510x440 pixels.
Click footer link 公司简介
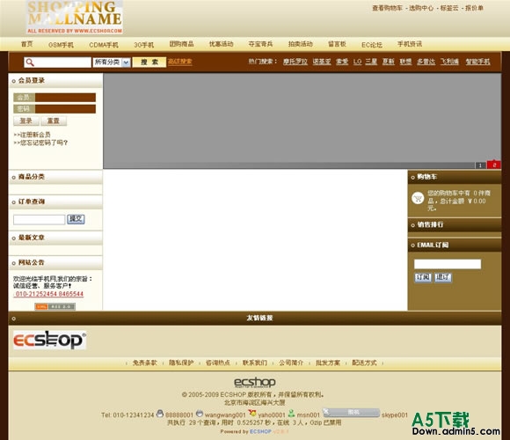pyautogui.click(x=291, y=363)
